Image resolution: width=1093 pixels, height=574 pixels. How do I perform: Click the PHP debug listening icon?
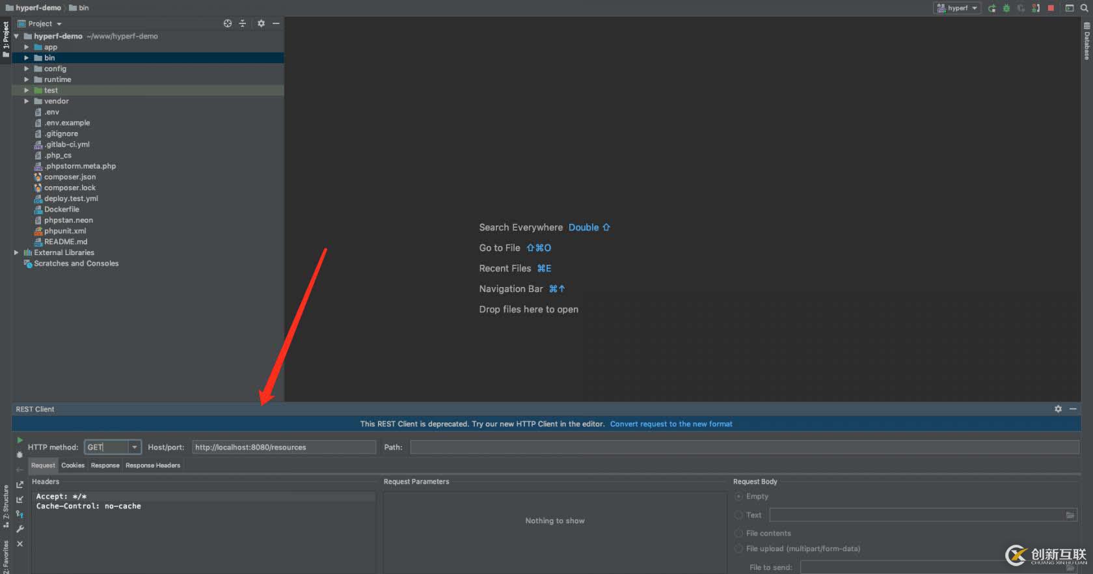1036,8
